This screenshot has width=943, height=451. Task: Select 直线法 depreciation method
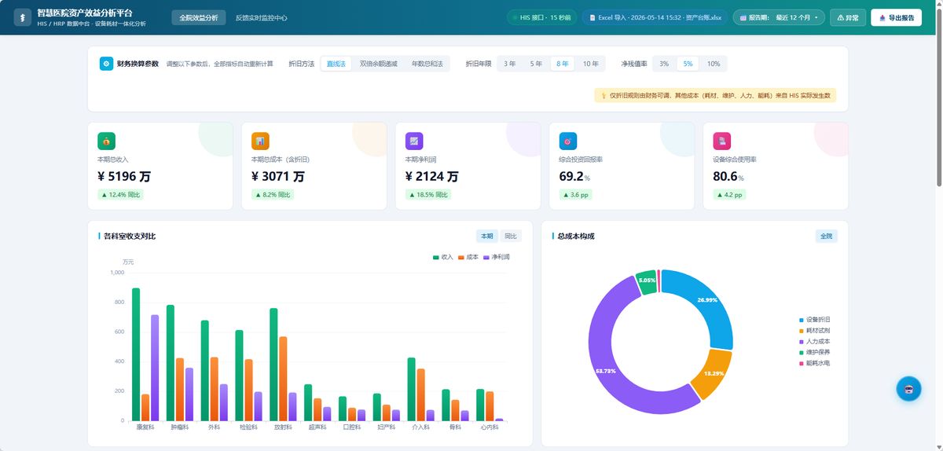coord(336,64)
